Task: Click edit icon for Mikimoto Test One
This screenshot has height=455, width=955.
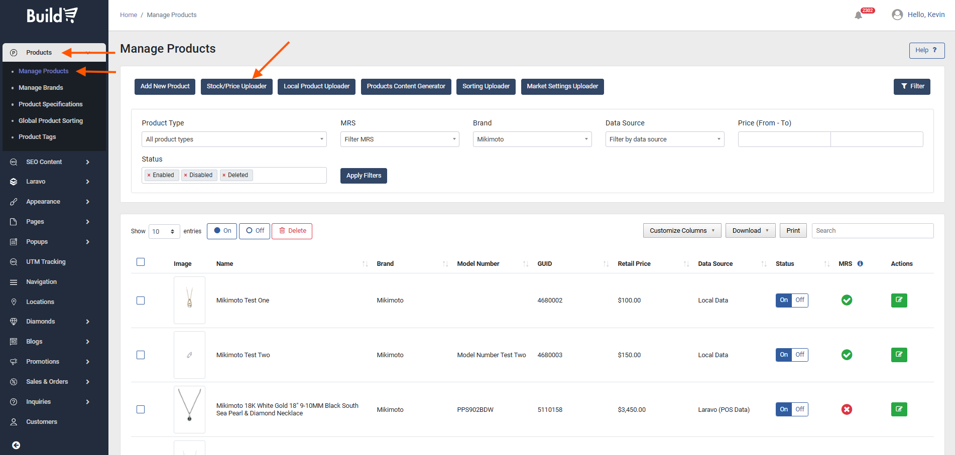Action: tap(899, 300)
